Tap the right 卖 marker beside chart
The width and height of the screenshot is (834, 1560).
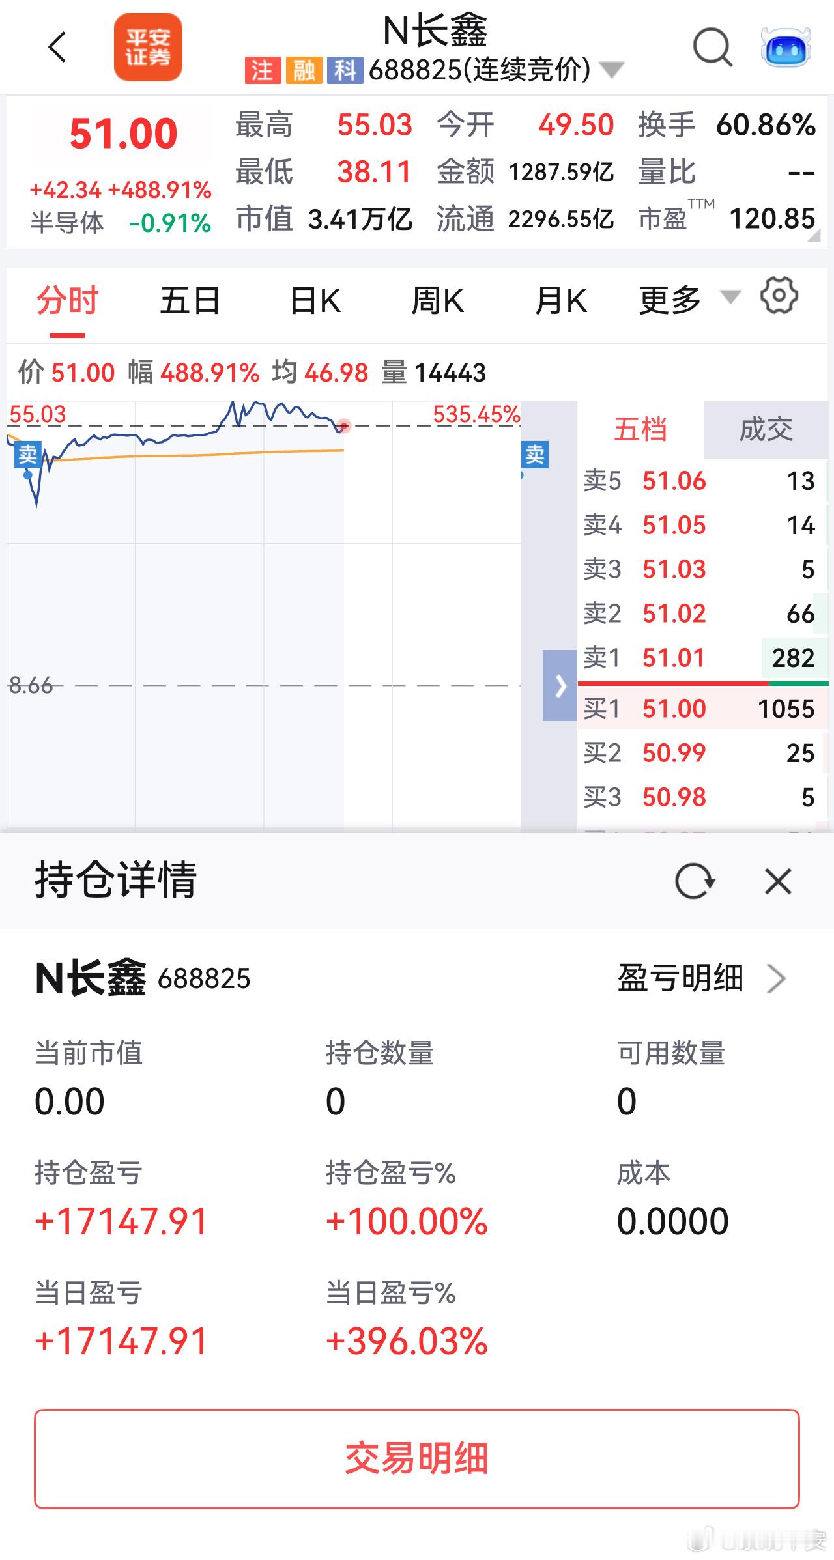coord(534,455)
